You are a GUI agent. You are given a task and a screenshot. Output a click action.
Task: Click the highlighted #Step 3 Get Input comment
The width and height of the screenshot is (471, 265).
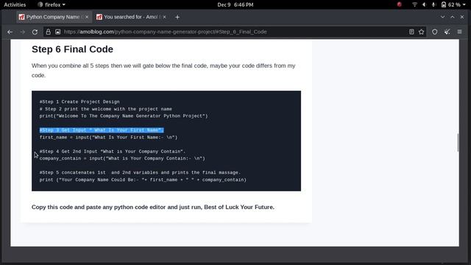tap(102, 130)
